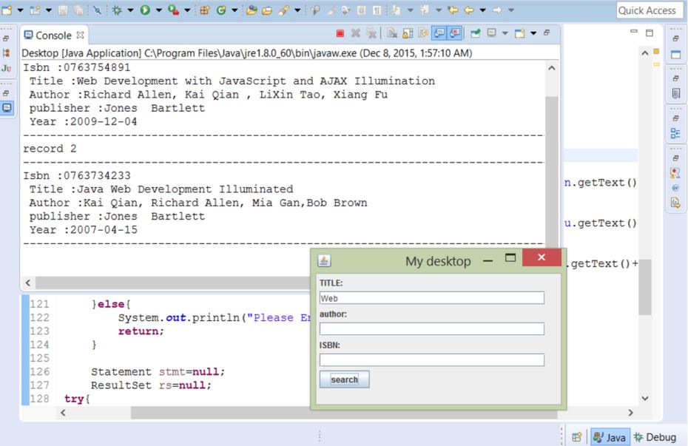The width and height of the screenshot is (688, 446).
Task: Switch to the Debug perspective
Action: click(655, 437)
